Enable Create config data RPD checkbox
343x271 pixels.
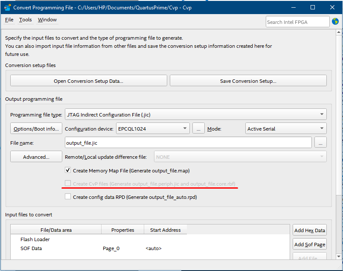point(68,197)
